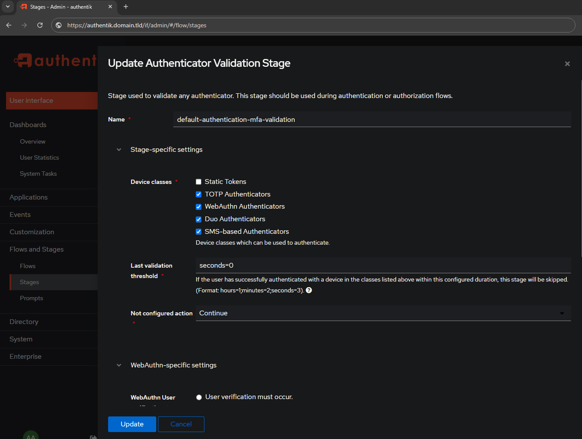Click the Cancel button
This screenshot has height=439, width=582.
pyautogui.click(x=181, y=424)
